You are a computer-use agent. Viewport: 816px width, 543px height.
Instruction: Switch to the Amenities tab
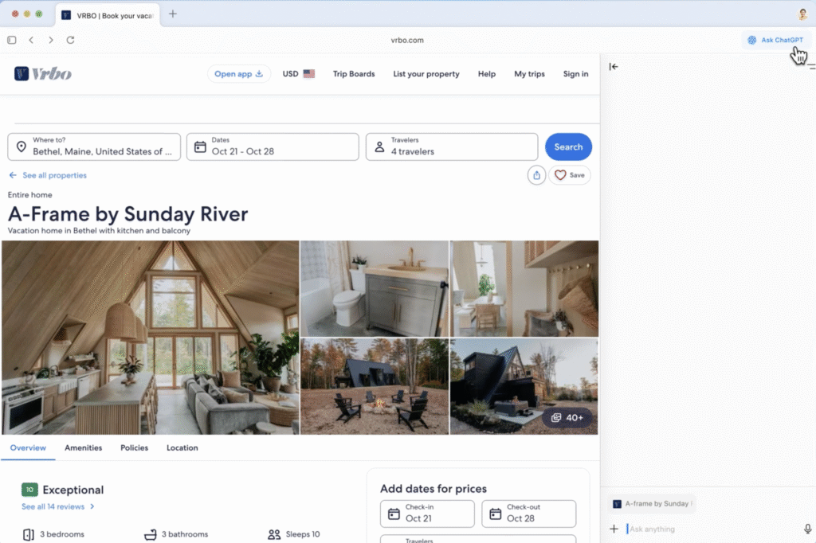[x=83, y=447]
